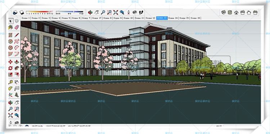Screen dimensions: 270x134
Task: Choose the Offset tool
Action: pos(17,75)
